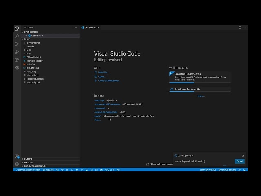
Task: Click the Build Project status icon
Action: click(72, 170)
